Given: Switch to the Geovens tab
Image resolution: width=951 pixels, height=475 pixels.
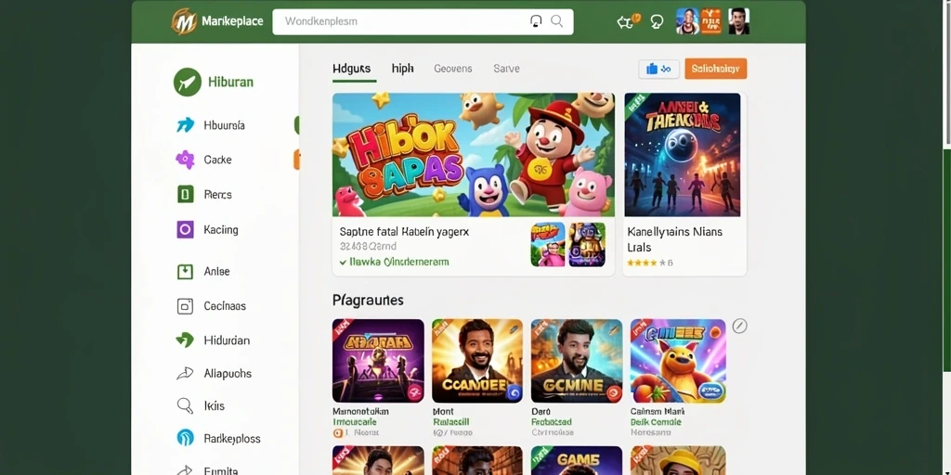Looking at the screenshot, I should (453, 69).
